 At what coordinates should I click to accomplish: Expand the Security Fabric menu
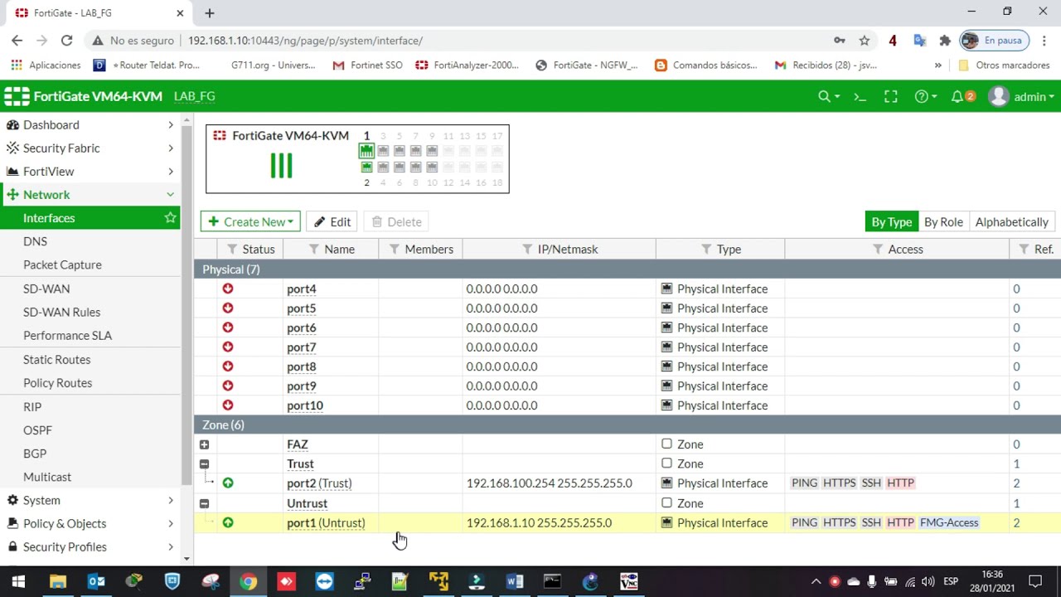click(90, 148)
